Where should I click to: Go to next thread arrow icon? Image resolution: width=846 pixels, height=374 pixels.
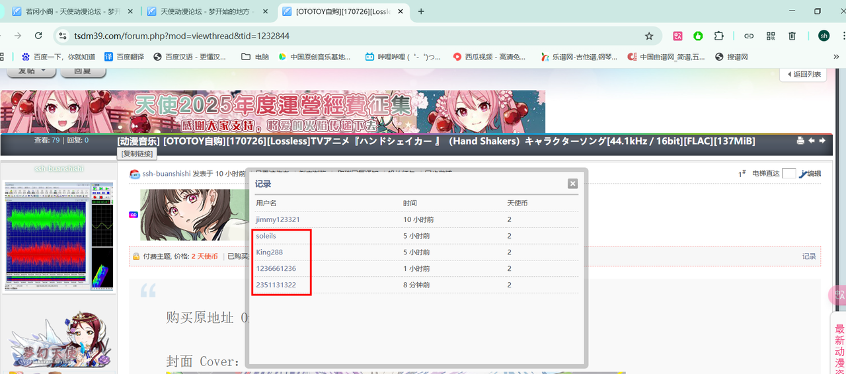click(x=822, y=141)
